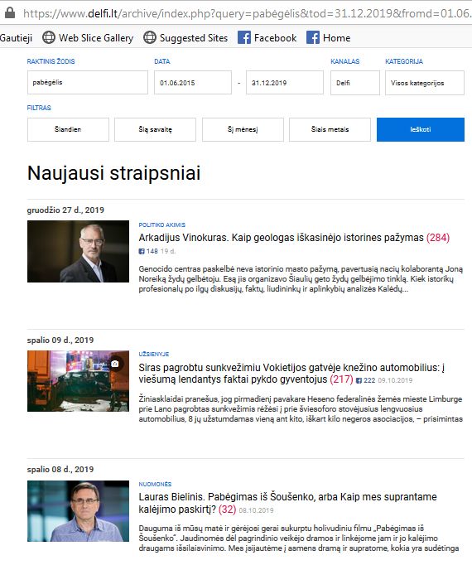Viewport: 472px width, 565px height.
Task: Click the Facebook bookmark icon
Action: pos(244,37)
